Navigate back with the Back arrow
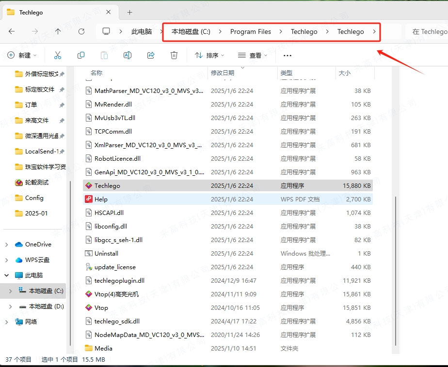The height and width of the screenshot is (367, 448). tap(12, 31)
